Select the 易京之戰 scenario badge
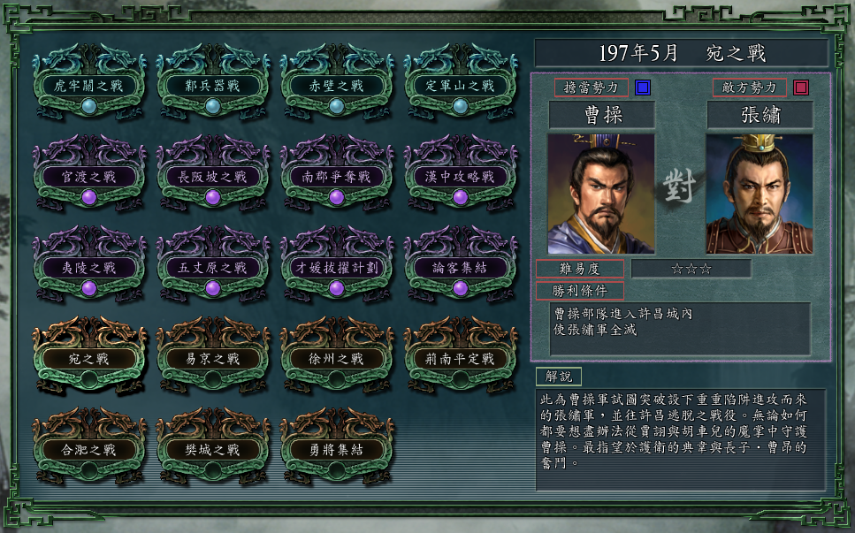The width and height of the screenshot is (855, 533). pyautogui.click(x=213, y=354)
